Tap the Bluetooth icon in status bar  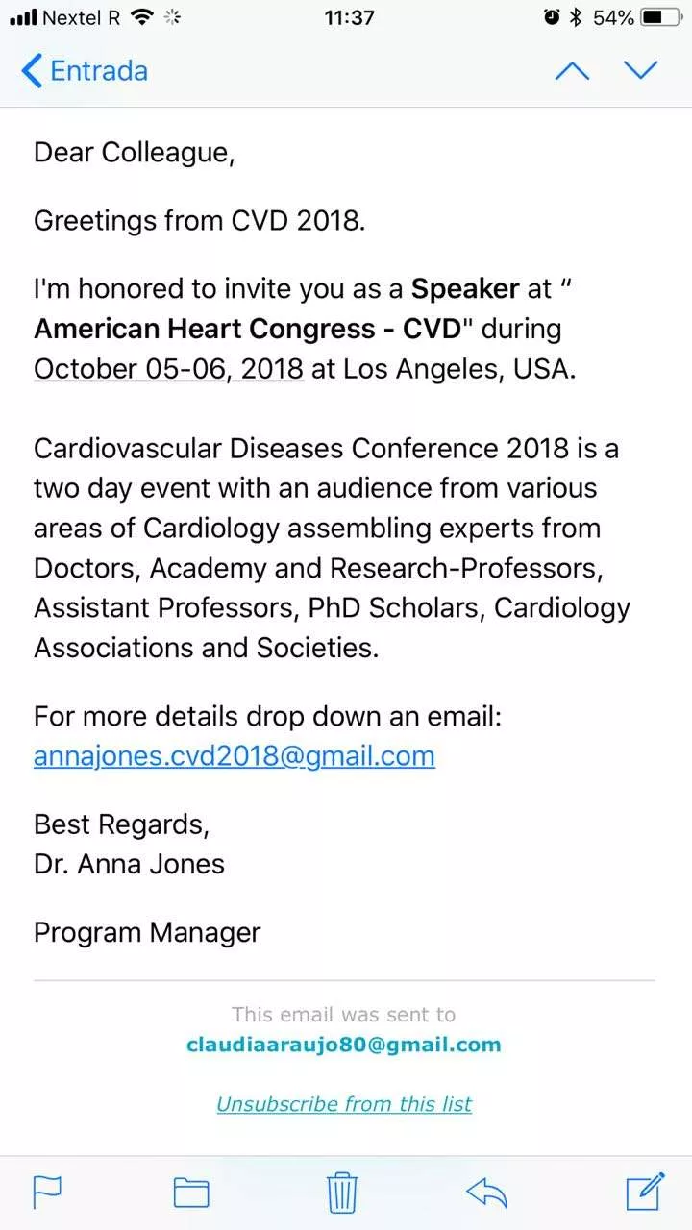(x=576, y=17)
